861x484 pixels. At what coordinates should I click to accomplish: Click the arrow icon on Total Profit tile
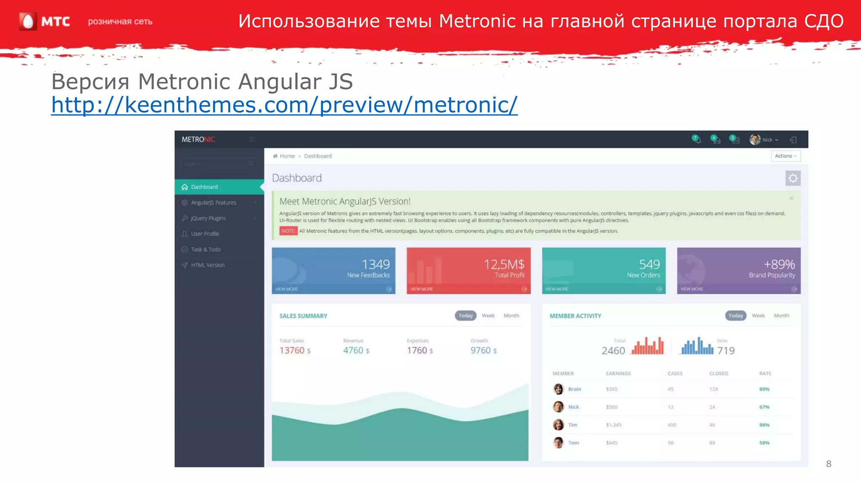(x=524, y=289)
